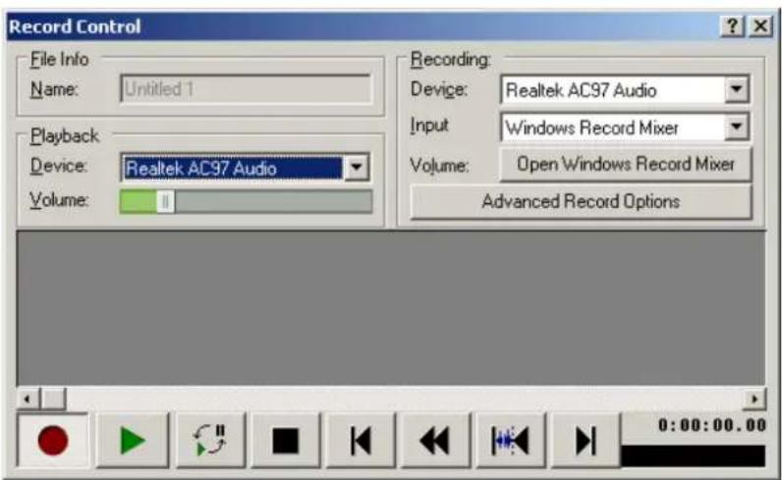
Task: Click Open Windows Record Mixer button
Action: (626, 164)
